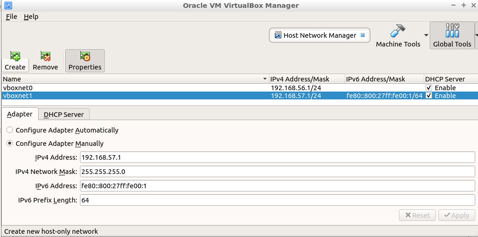The width and height of the screenshot is (478, 237).
Task: Select the vboxnet1 row
Action: click(x=239, y=96)
